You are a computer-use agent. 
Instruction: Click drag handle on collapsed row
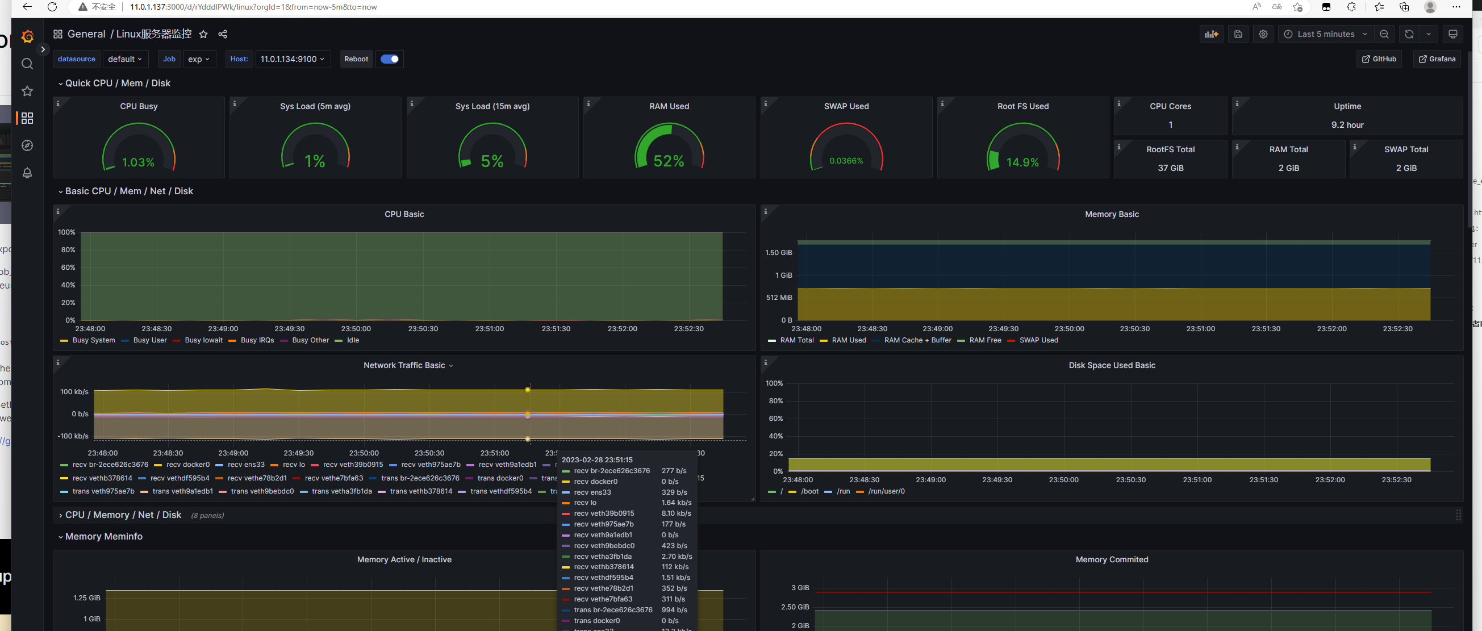tap(1458, 515)
